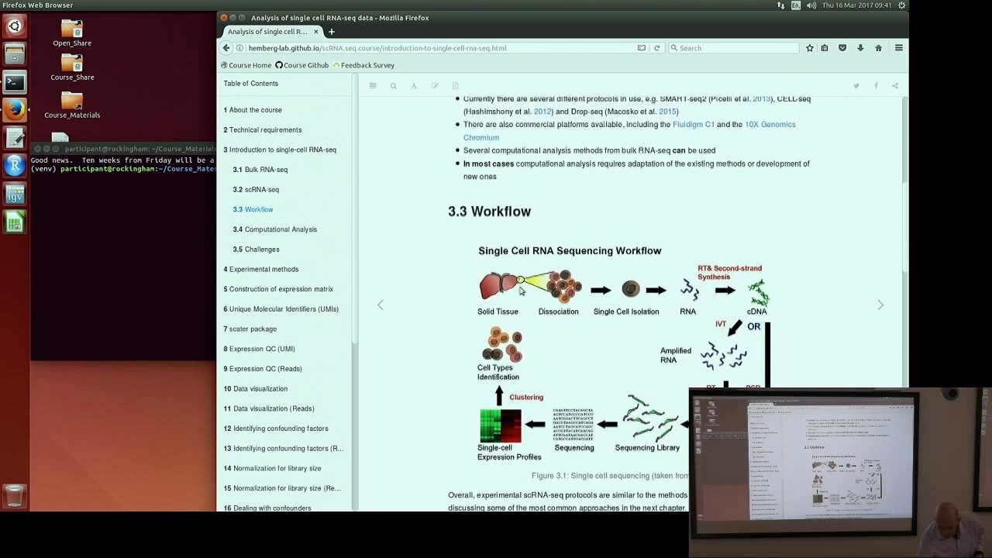Image resolution: width=992 pixels, height=558 pixels.
Task: Click the date and time clock
Action: click(x=856, y=5)
